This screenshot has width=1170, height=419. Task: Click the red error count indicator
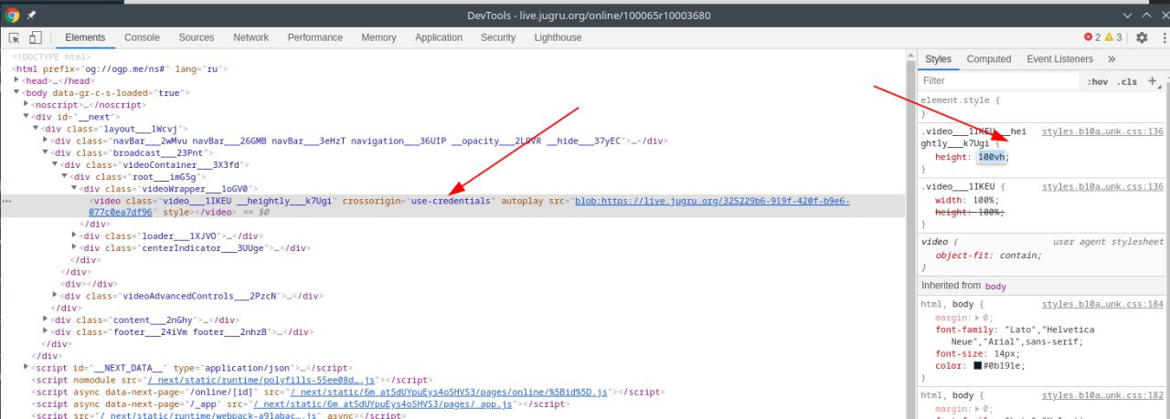coord(1091,37)
